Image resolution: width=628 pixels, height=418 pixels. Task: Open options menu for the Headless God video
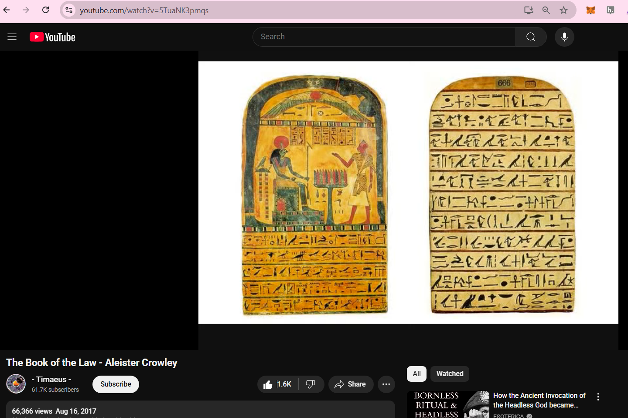point(598,397)
